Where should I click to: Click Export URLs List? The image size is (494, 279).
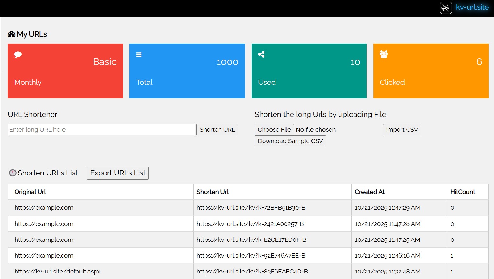[118, 173]
